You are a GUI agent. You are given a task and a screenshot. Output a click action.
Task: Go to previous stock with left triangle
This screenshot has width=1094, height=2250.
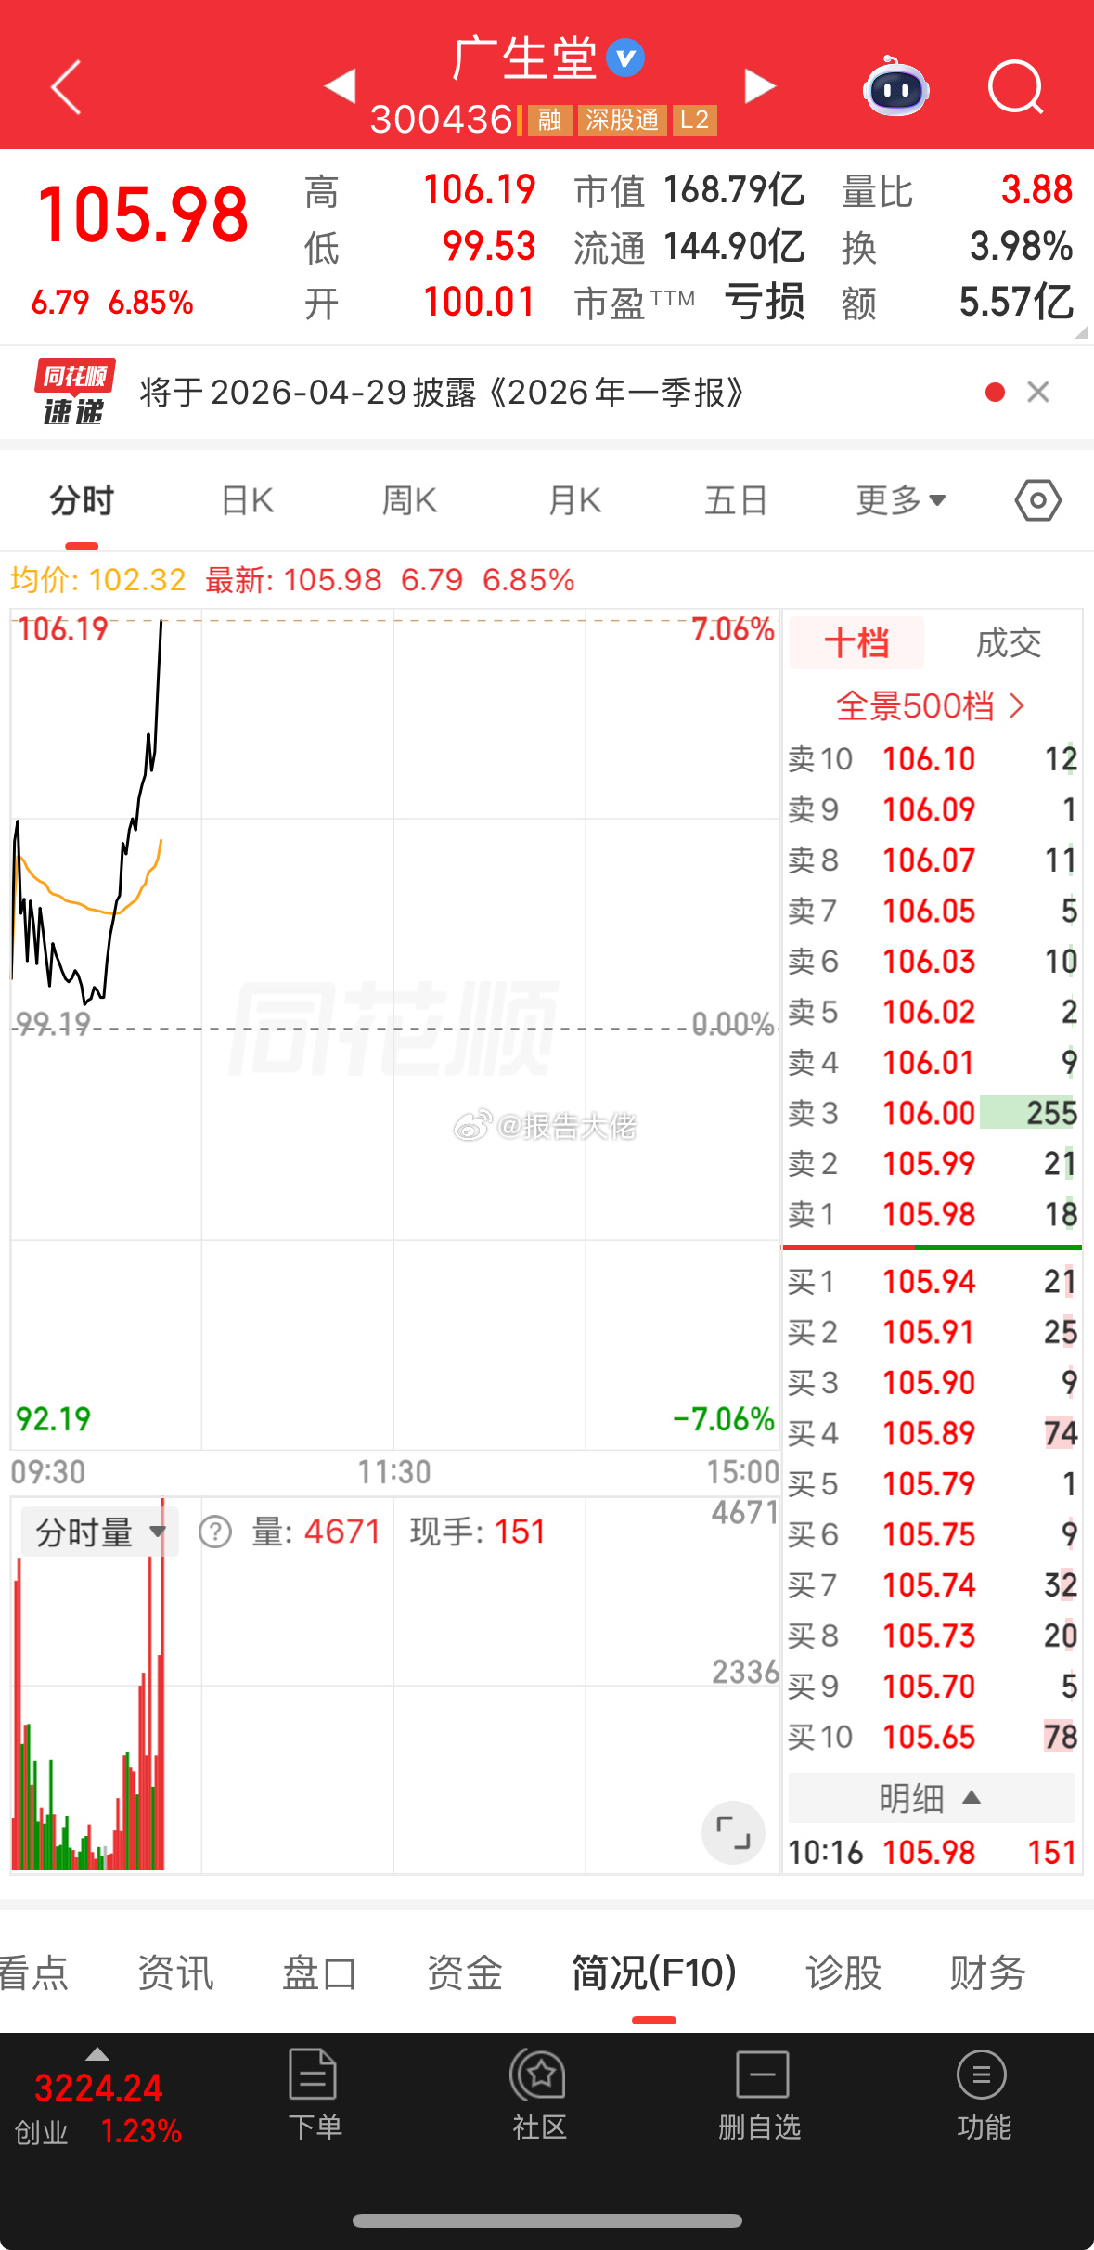click(x=341, y=86)
